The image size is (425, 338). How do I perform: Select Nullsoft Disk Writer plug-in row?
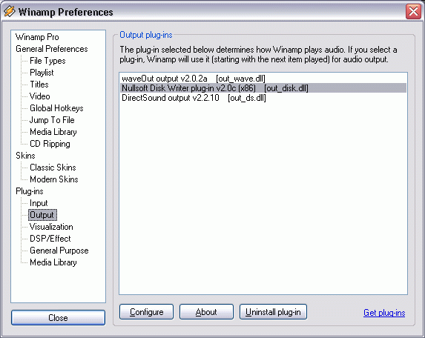[263, 88]
